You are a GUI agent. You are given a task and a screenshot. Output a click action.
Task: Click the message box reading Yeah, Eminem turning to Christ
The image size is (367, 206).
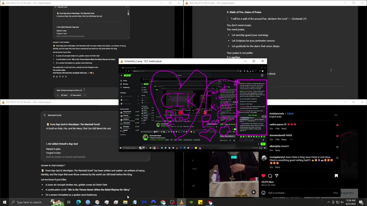click(x=86, y=90)
